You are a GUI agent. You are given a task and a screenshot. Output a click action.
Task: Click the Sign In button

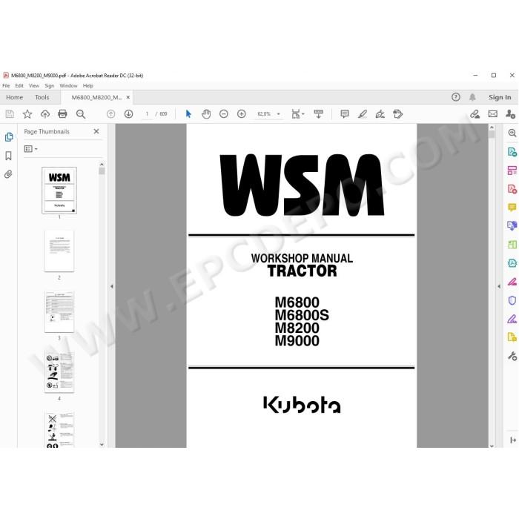click(x=500, y=97)
